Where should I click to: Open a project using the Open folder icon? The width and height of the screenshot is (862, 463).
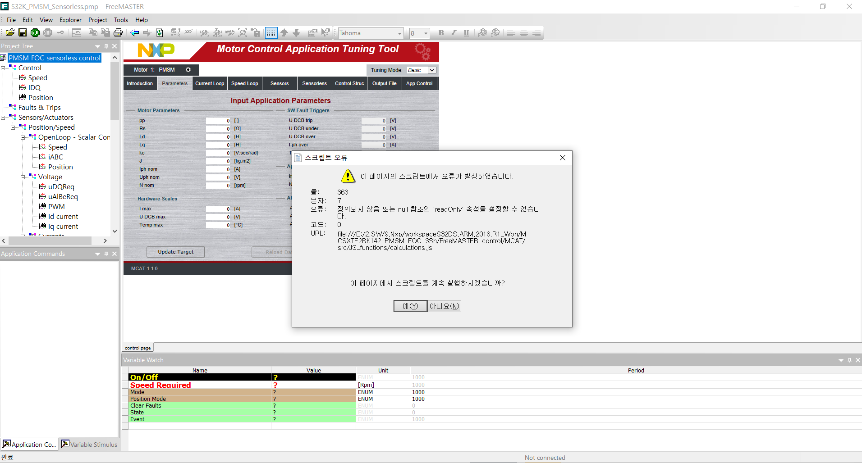tap(10, 32)
